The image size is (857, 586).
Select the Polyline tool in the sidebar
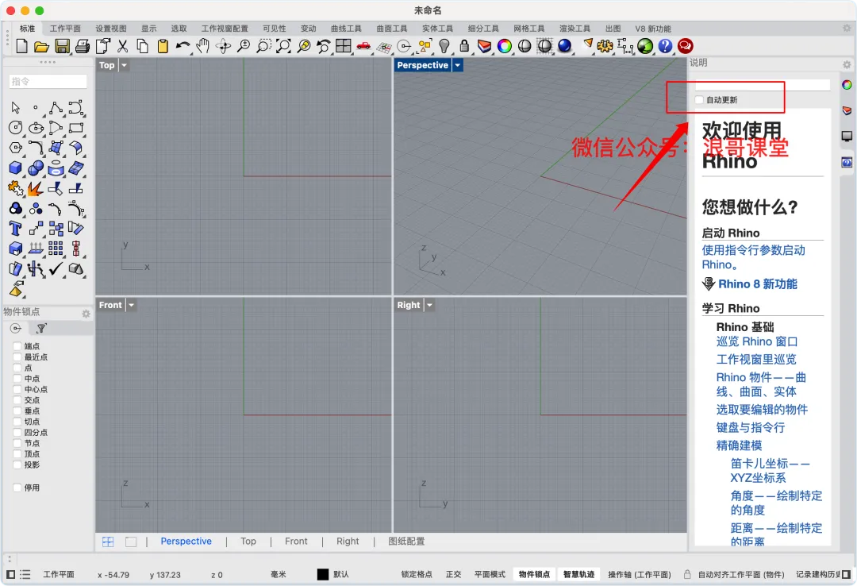(x=56, y=108)
